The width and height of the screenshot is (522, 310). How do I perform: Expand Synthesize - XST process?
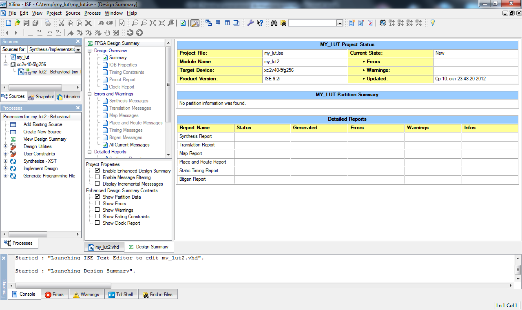(x=5, y=161)
